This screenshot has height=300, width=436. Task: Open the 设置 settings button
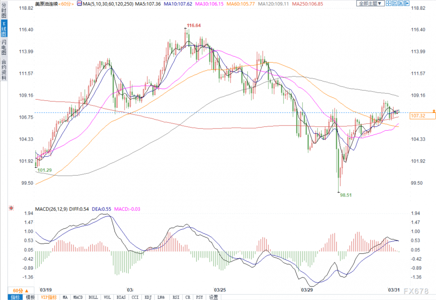point(214,297)
